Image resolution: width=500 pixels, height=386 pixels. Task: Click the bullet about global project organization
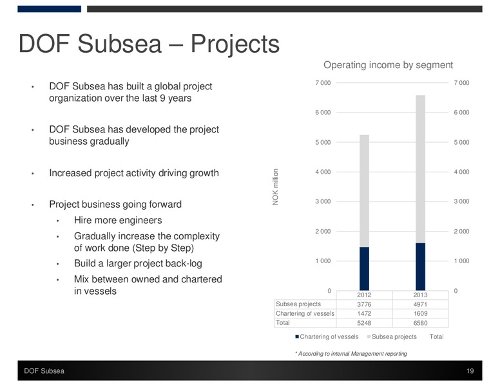pos(130,92)
